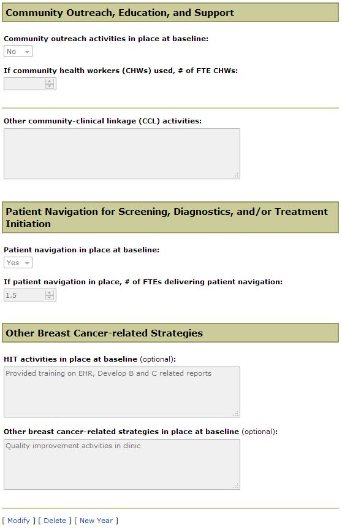Click the New Year link

(96, 521)
